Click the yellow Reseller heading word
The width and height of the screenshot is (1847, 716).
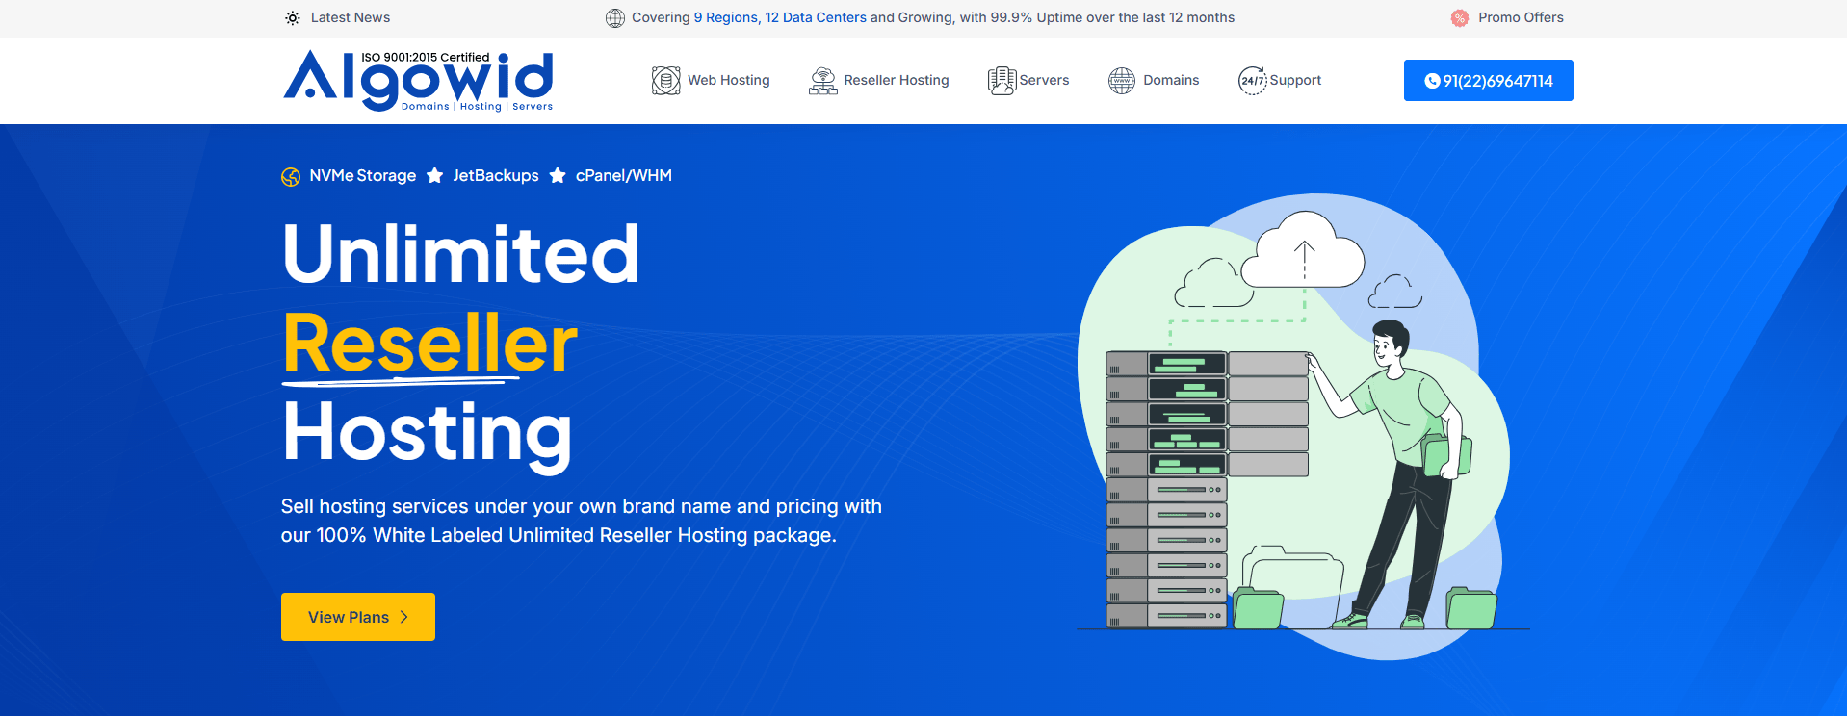coord(429,344)
